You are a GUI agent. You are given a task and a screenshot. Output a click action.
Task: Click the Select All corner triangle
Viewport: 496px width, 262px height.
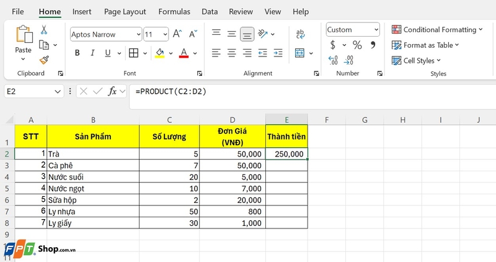9,120
